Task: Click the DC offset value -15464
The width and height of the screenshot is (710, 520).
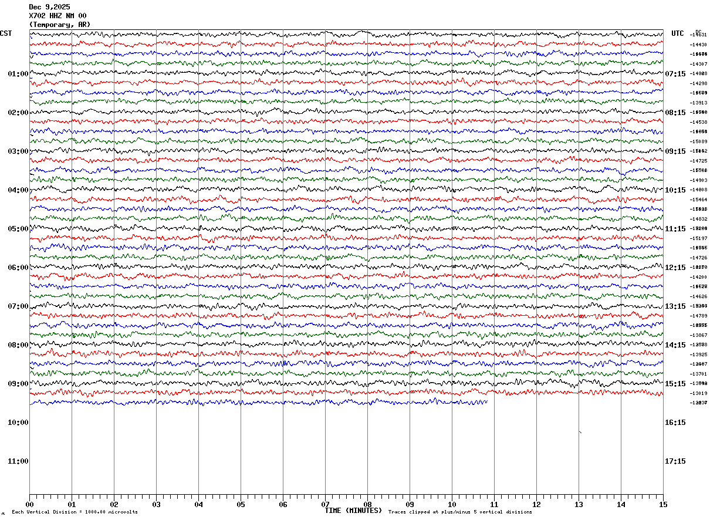Action: [x=698, y=200]
